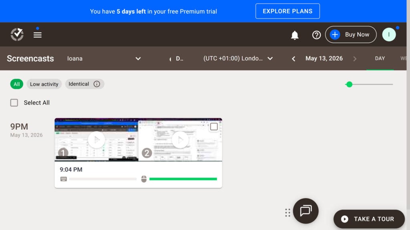
Task: Open the Ioana user dropdown
Action: pos(104,58)
